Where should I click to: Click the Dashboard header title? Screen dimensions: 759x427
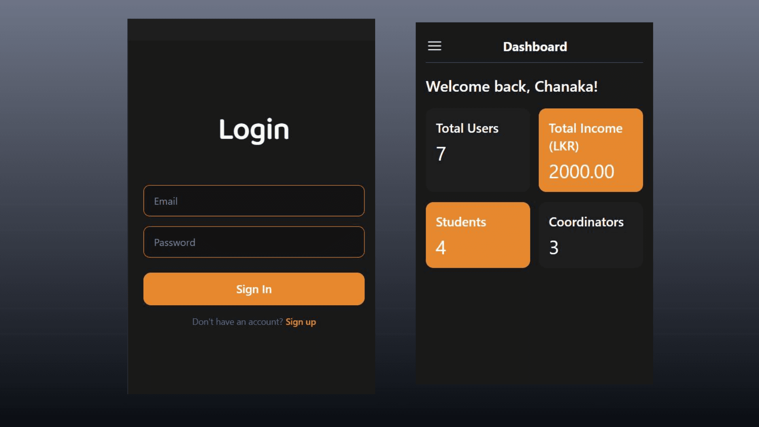click(535, 47)
